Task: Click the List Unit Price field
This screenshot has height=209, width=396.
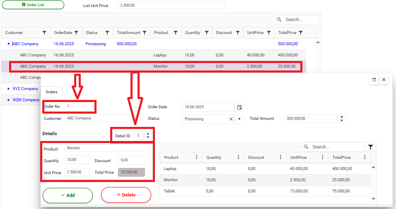Action: (171, 5)
